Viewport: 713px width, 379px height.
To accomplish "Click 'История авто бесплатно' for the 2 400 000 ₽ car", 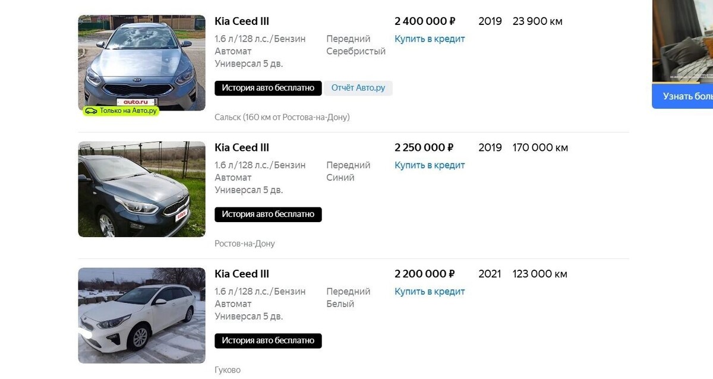I will 268,88.
